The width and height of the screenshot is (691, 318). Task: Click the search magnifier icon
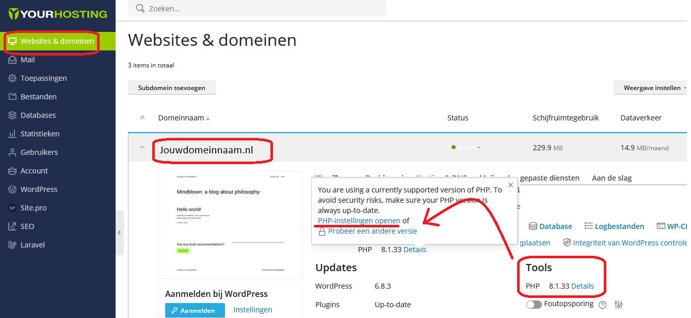[140, 8]
